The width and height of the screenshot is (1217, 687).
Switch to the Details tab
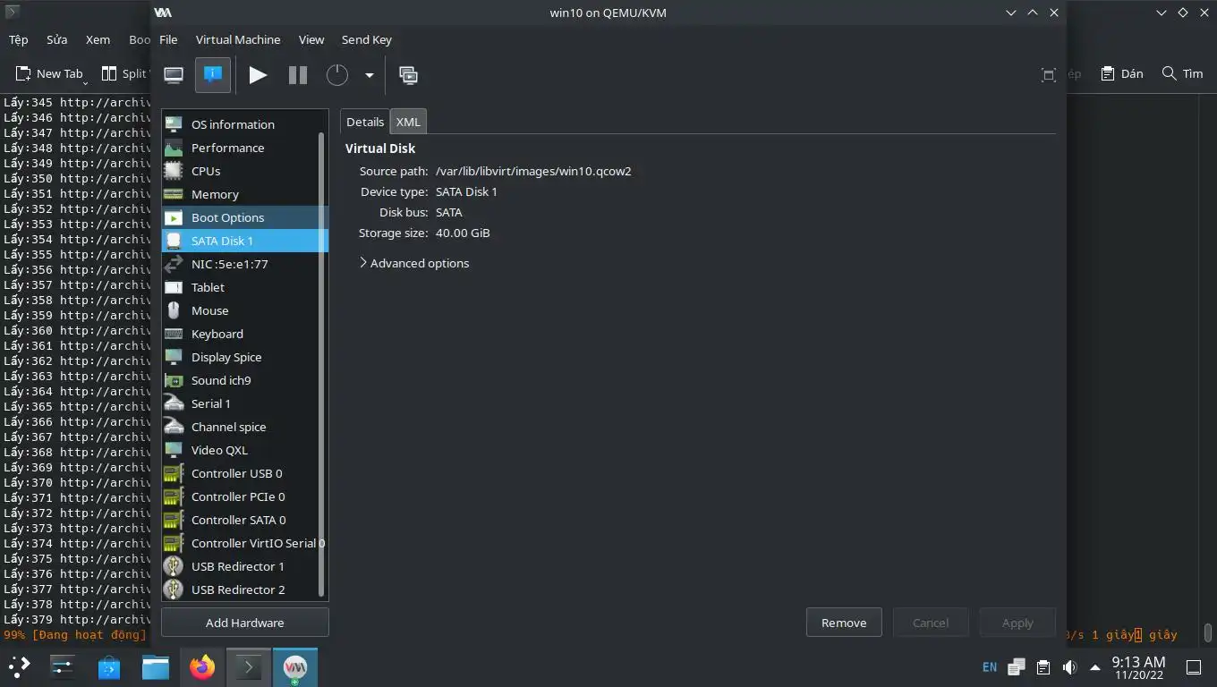click(x=365, y=122)
